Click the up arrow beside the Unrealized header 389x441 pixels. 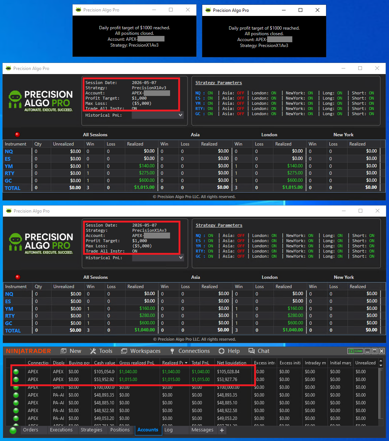click(381, 361)
